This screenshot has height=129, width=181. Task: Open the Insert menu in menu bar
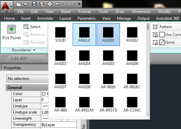(x=66, y=12)
